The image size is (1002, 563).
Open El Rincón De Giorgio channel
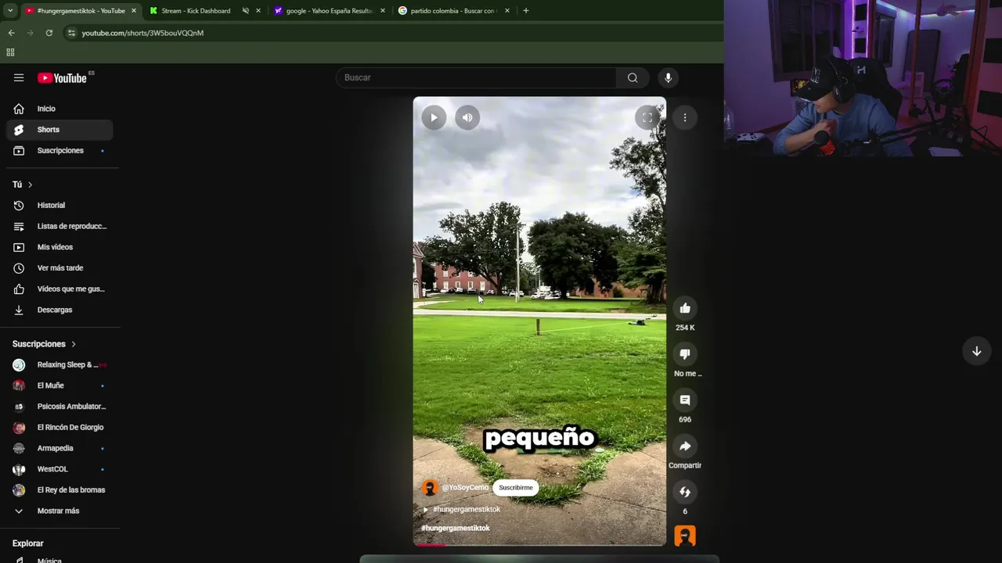pyautogui.click(x=59, y=427)
